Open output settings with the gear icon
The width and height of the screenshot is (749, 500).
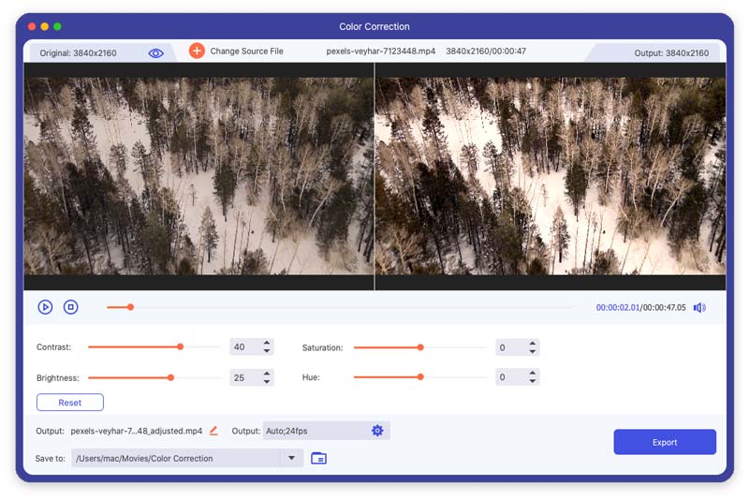tap(377, 431)
